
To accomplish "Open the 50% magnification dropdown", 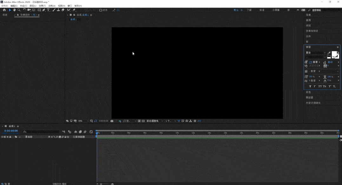I will (x=83, y=121).
